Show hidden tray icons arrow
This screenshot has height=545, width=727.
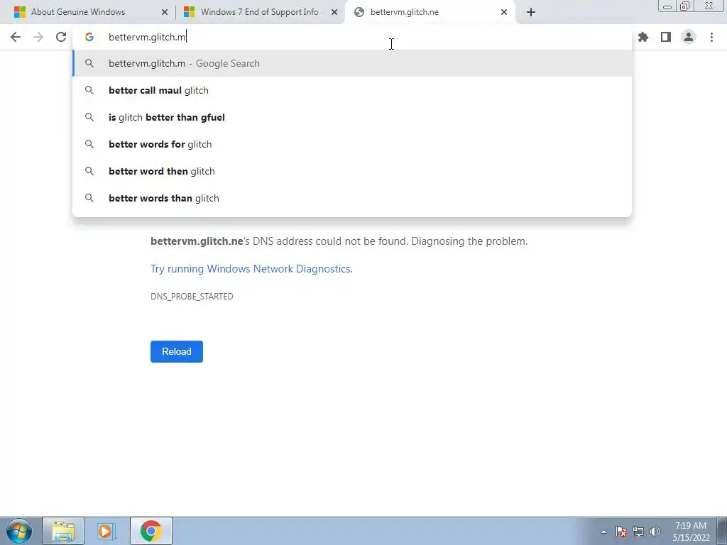tap(603, 532)
